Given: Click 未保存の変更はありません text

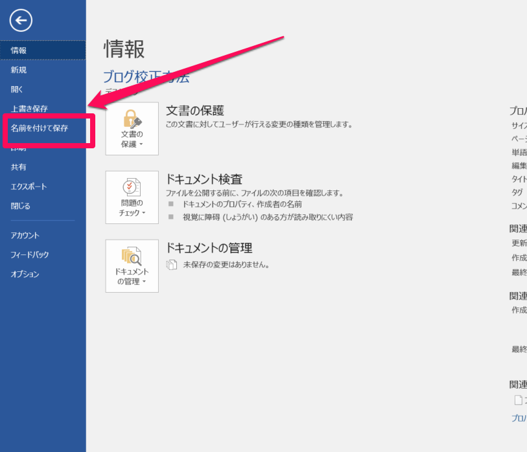Looking at the screenshot, I should tap(226, 265).
